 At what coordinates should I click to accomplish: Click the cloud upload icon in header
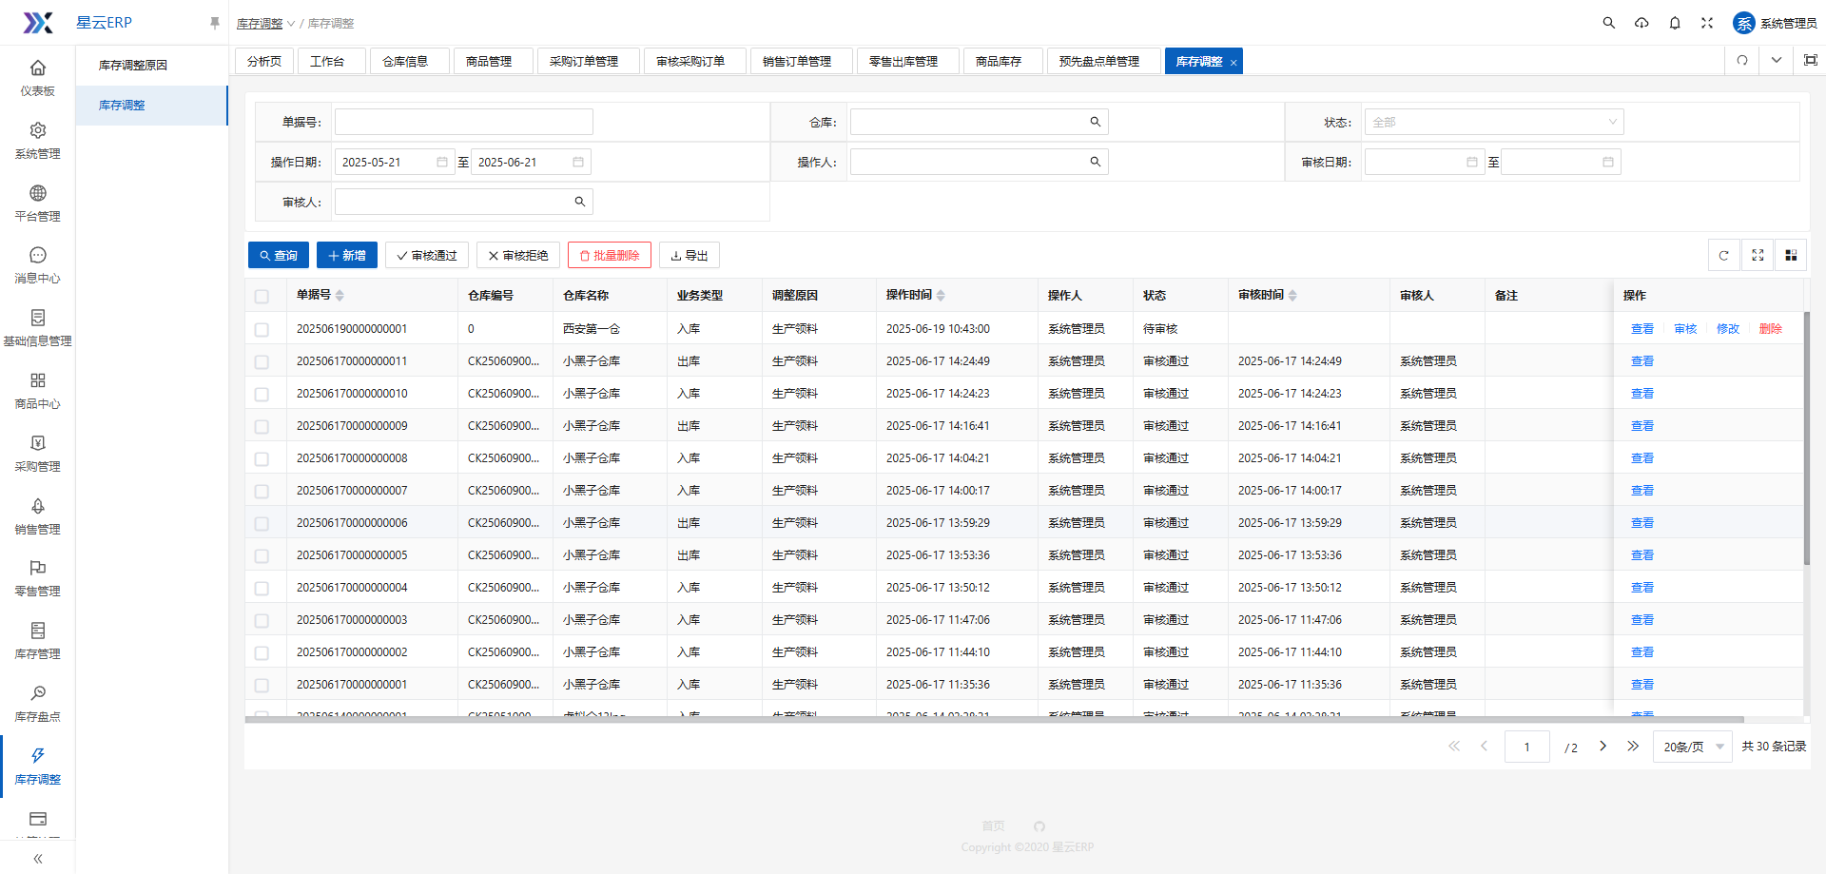1641,23
